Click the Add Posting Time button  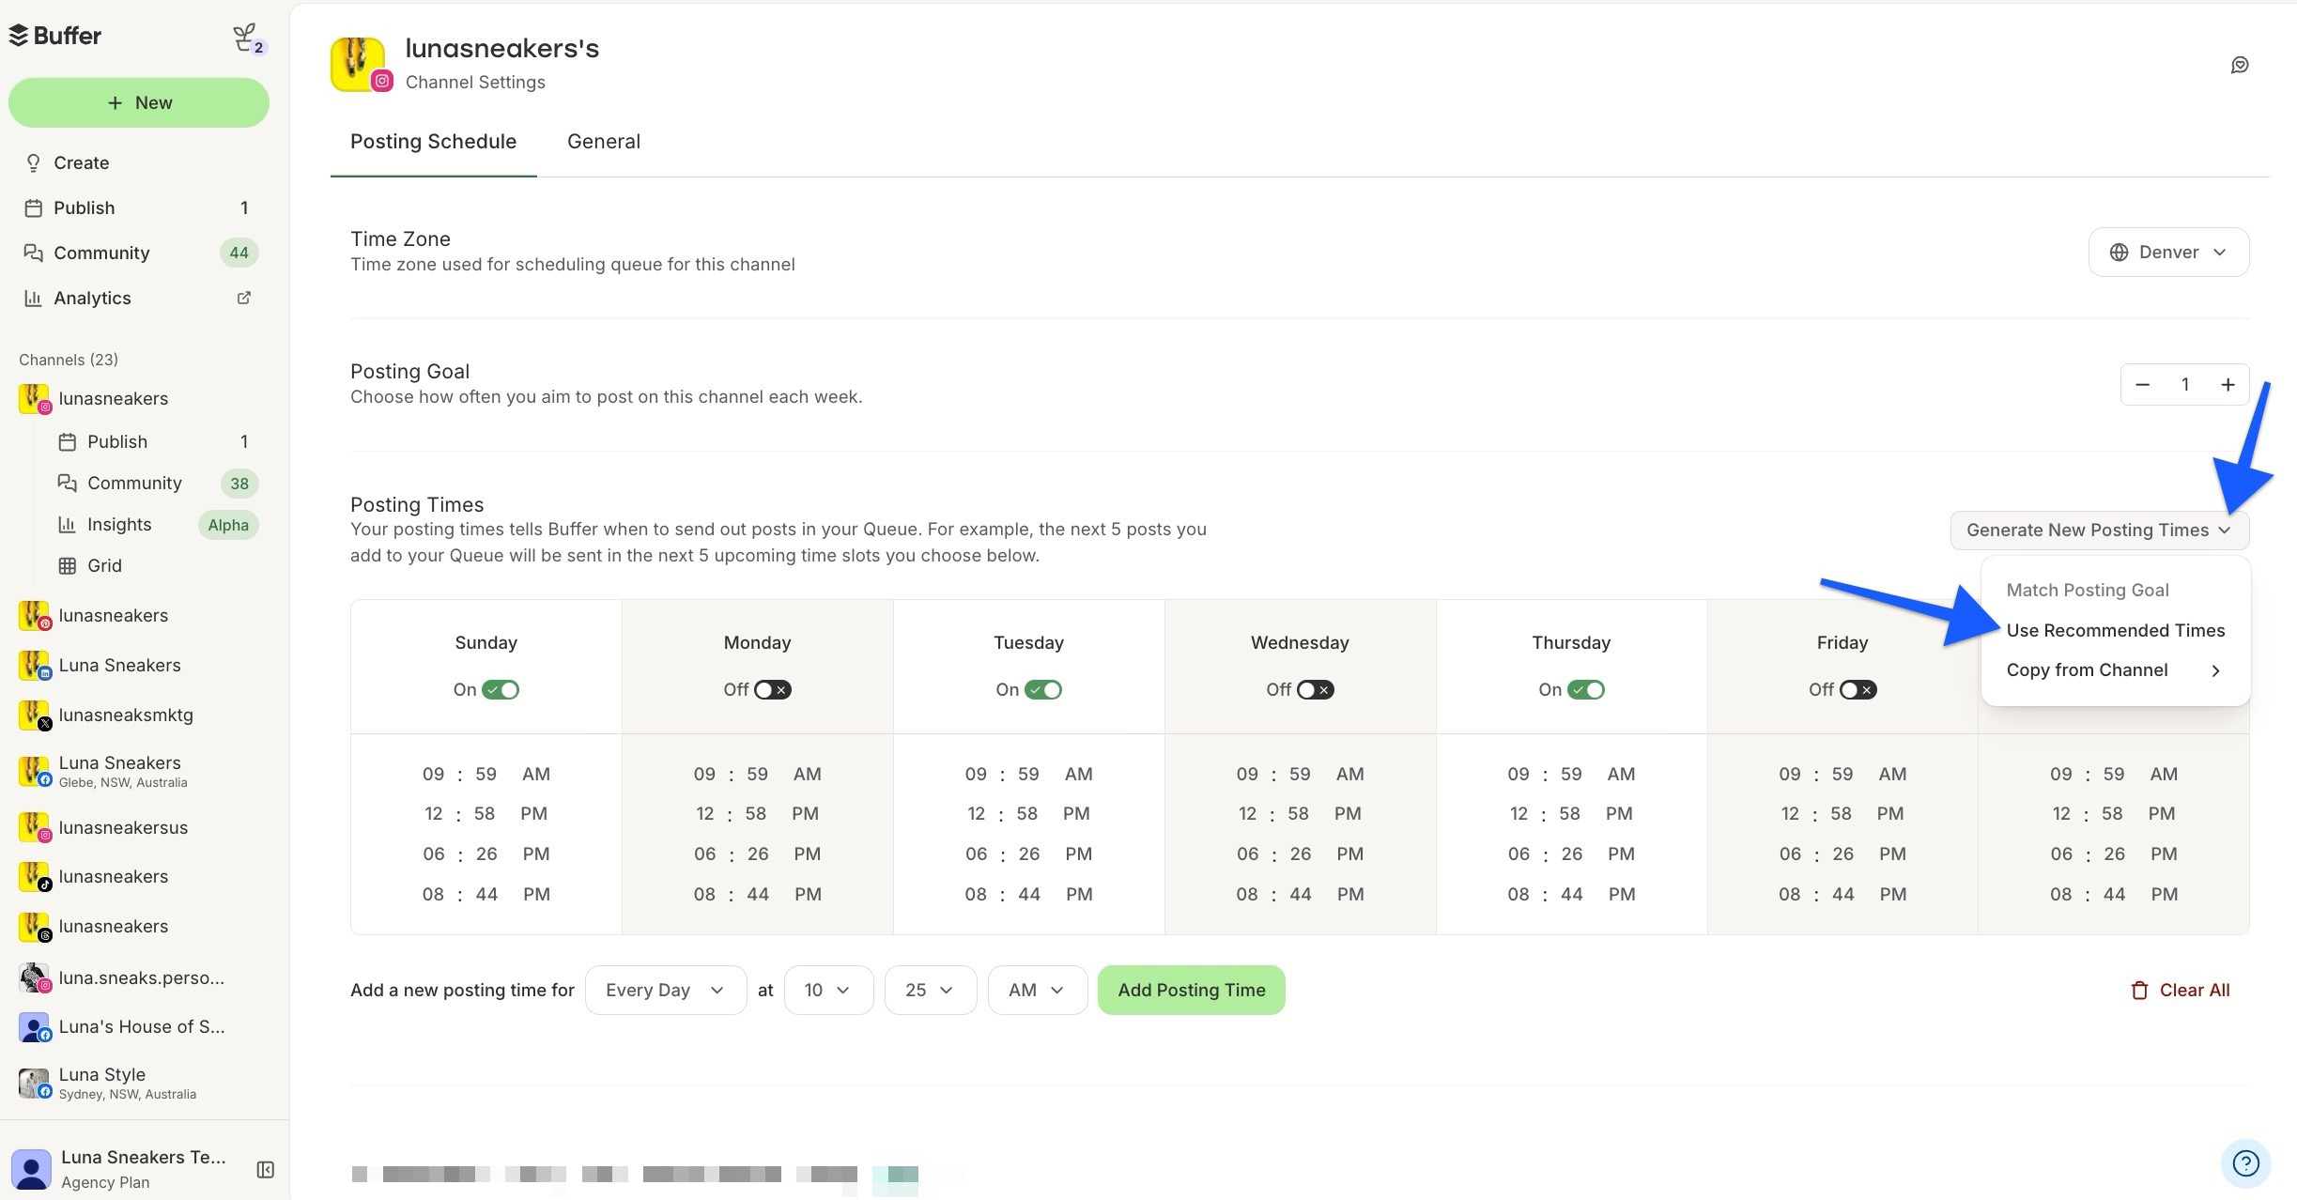1190,990
